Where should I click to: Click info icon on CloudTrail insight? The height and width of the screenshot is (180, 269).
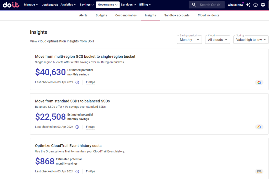pos(77,172)
